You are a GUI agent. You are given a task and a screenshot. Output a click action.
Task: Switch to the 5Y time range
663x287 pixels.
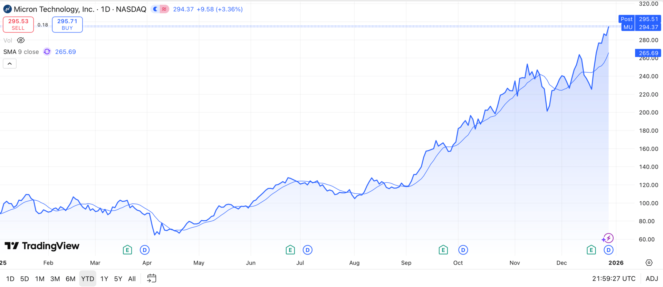click(118, 279)
